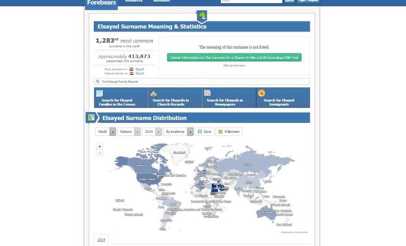Click the green tree icon at the top

tap(202, 15)
